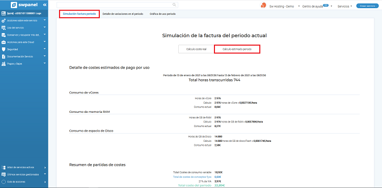This screenshot has width=382, height=188.
Task: Click the shield icon for Seguridad
Action: coord(4,49)
